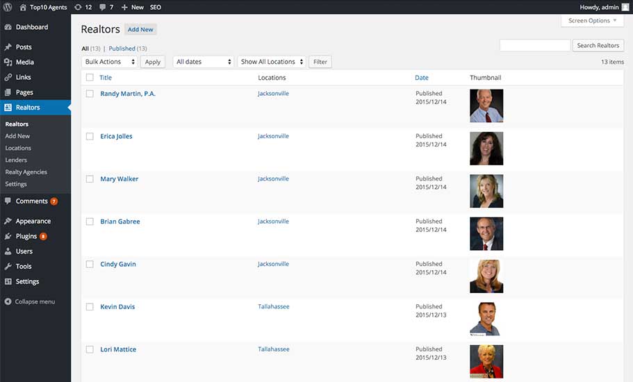Viewport: 633px width, 382px height.
Task: Open the Bulk Actions dropdown
Action: (x=109, y=62)
